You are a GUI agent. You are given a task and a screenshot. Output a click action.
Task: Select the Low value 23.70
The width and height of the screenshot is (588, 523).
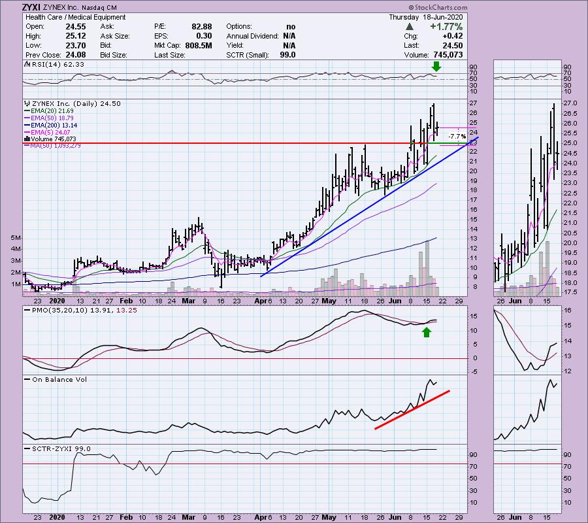tap(75, 45)
